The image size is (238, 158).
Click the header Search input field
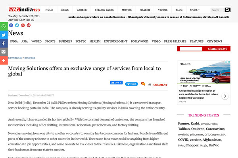pos(217,10)
